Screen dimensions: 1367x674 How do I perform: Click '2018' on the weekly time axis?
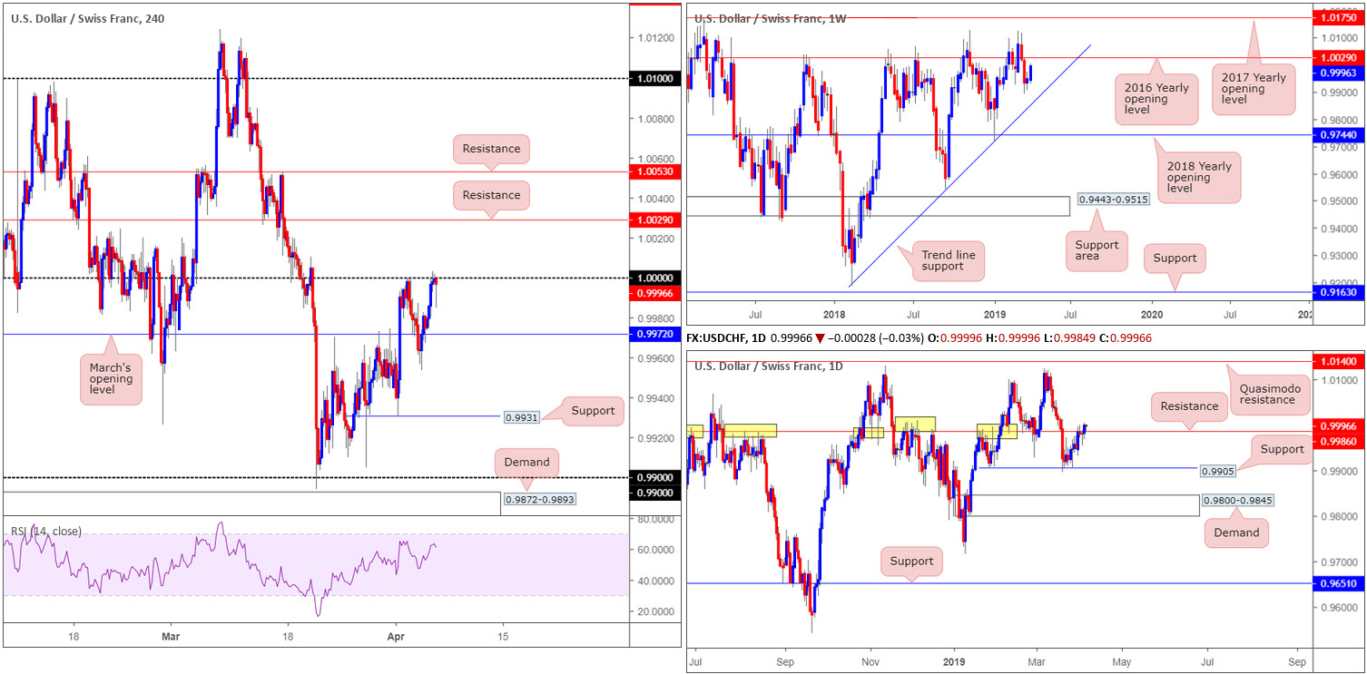[x=833, y=315]
